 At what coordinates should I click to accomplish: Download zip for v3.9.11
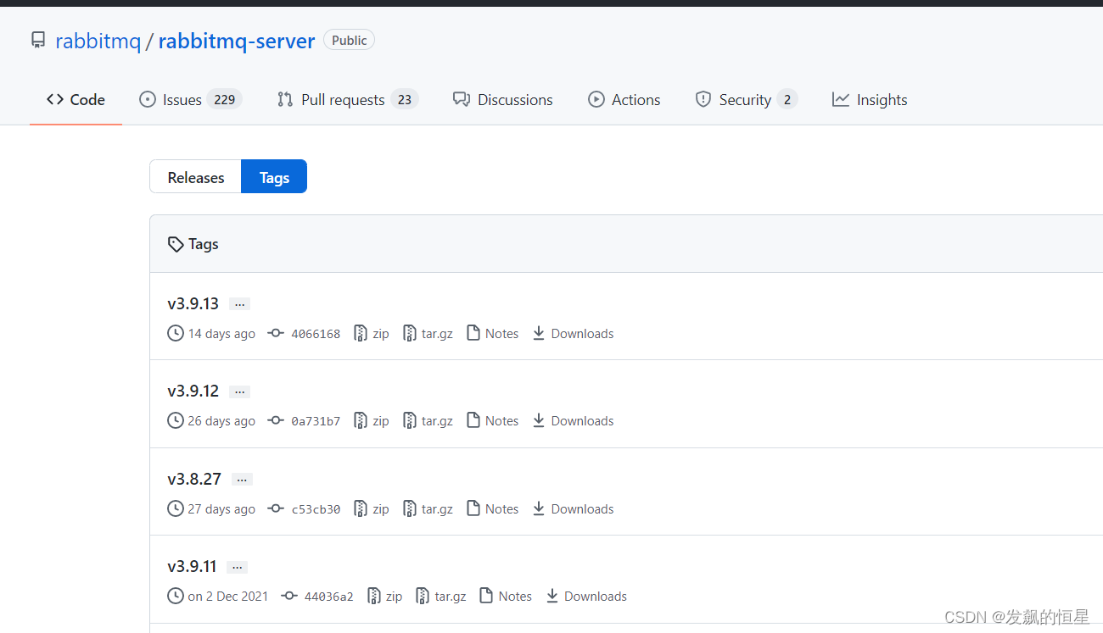(384, 596)
